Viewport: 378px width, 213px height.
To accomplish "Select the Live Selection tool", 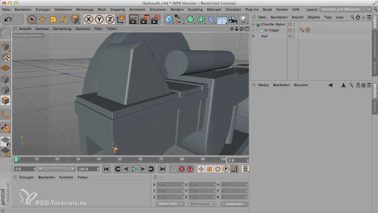I will [x=32, y=20].
